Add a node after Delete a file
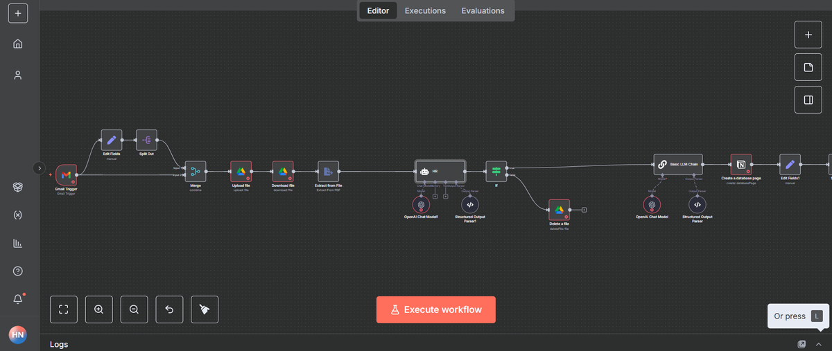 584,210
